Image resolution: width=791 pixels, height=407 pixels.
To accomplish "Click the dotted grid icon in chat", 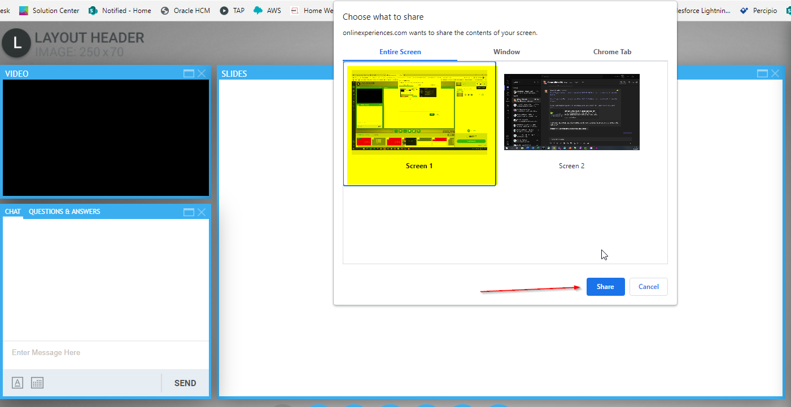I will [37, 383].
